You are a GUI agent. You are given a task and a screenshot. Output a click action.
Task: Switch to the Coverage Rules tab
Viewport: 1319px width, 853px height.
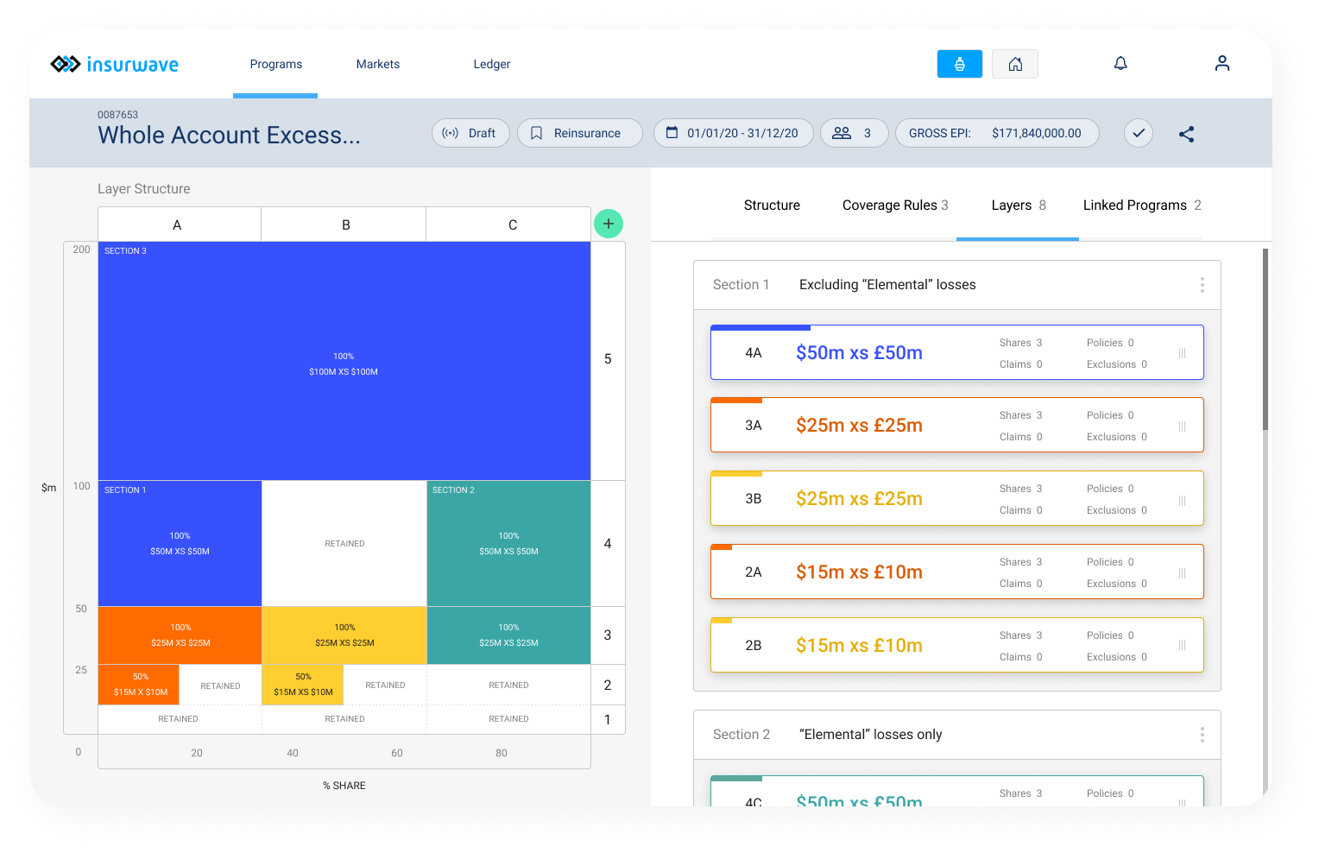[x=895, y=205]
